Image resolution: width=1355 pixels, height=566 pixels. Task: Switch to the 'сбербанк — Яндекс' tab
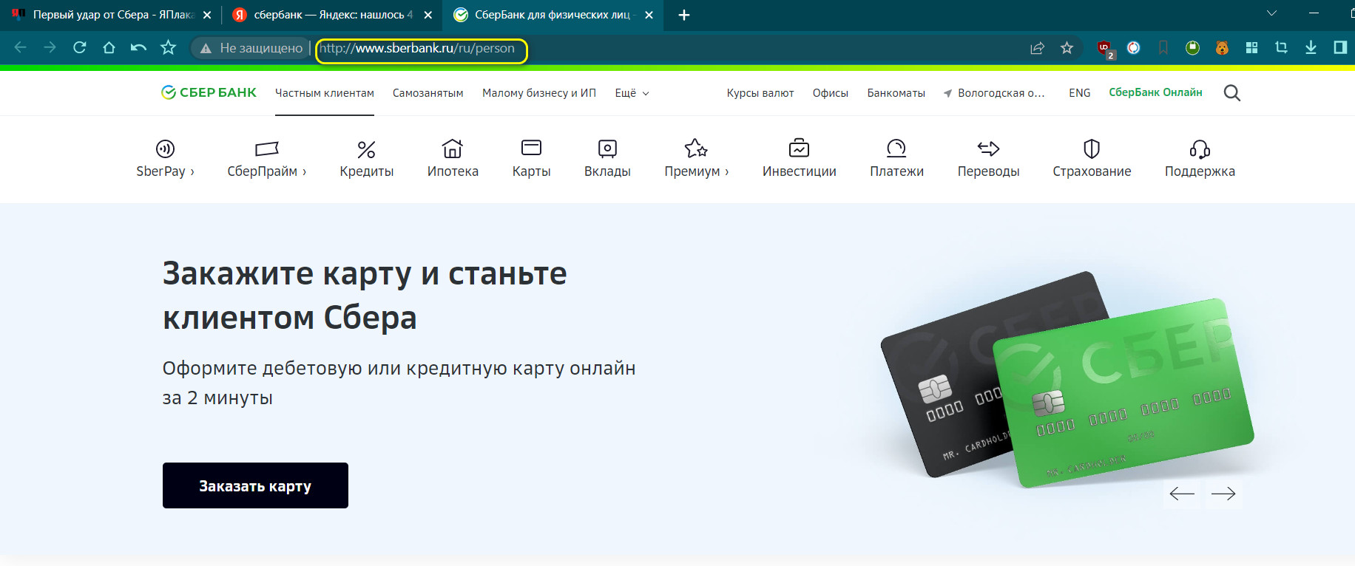coord(331,15)
